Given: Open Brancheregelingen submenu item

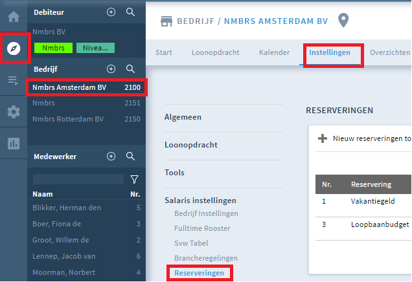Looking at the screenshot, I should pos(206,258).
